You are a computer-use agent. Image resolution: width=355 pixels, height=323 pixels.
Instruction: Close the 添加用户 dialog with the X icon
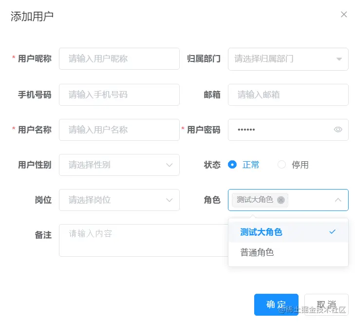click(x=344, y=15)
